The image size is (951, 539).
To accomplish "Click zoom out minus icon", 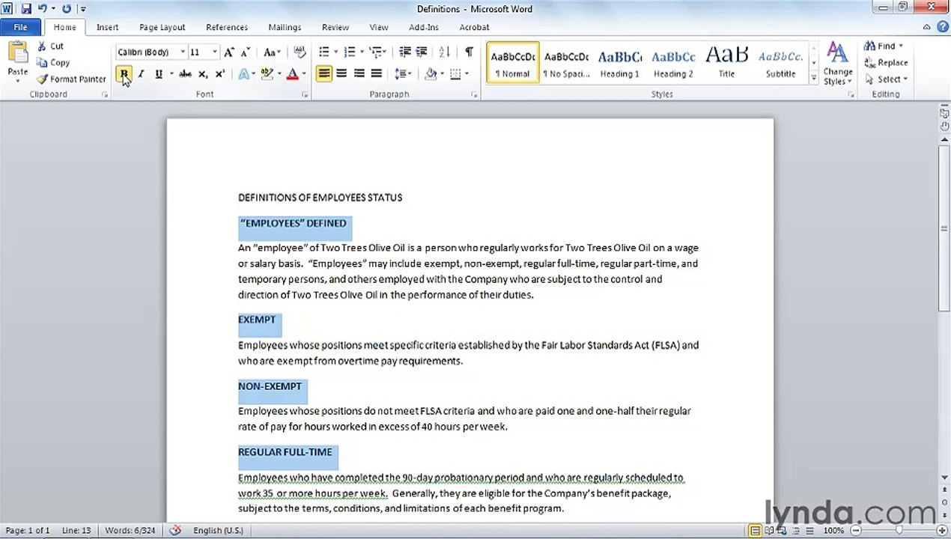I will pos(854,531).
